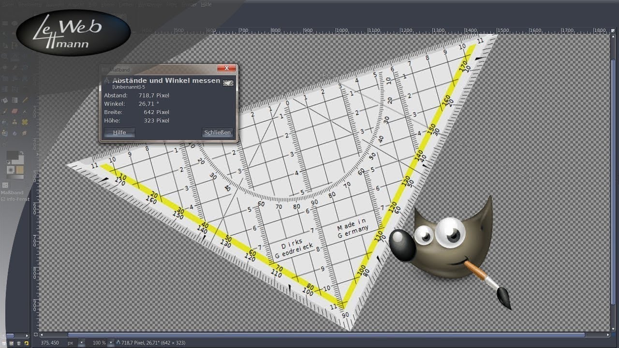This screenshot has height=348, width=619.
Task: Click the trash icon in tool options
Action: (x=18, y=343)
